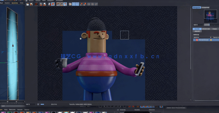This screenshot has width=219, height=113.
Task: Click the fourth toolbar icon, right of the stop icon
Action: (41, 4)
